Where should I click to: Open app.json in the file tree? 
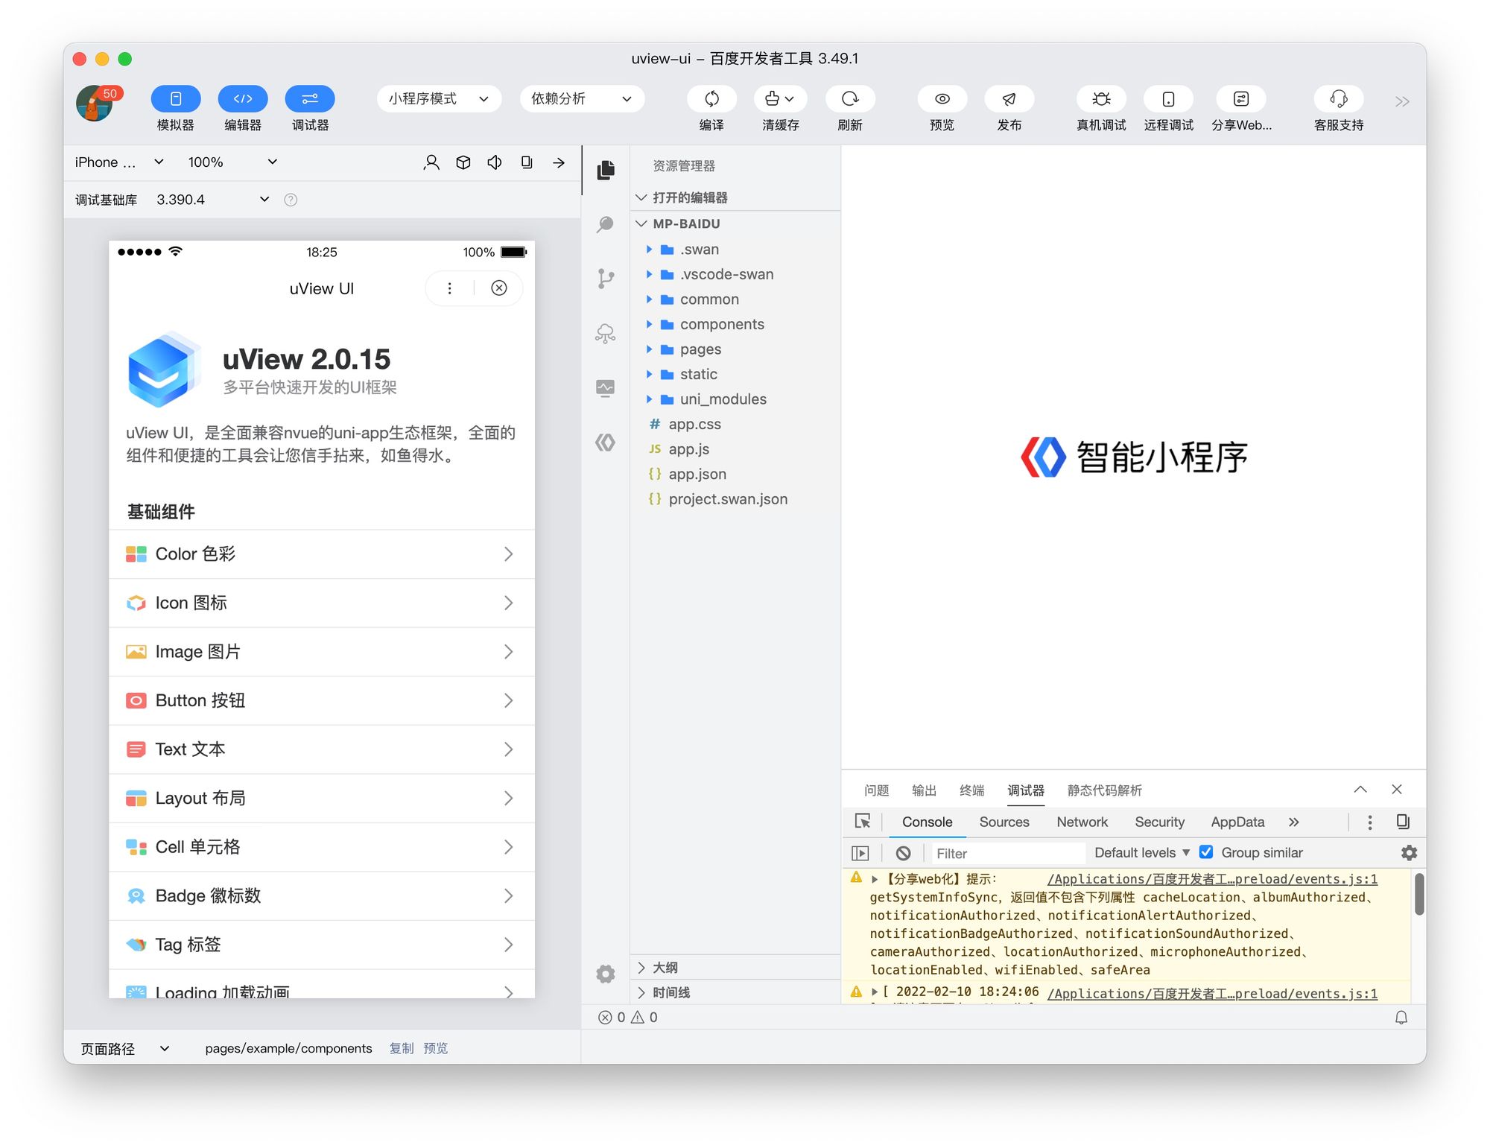tap(735, 474)
